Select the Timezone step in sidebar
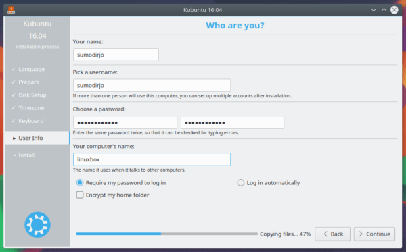Viewport: 406px width, 252px height. tap(31, 108)
